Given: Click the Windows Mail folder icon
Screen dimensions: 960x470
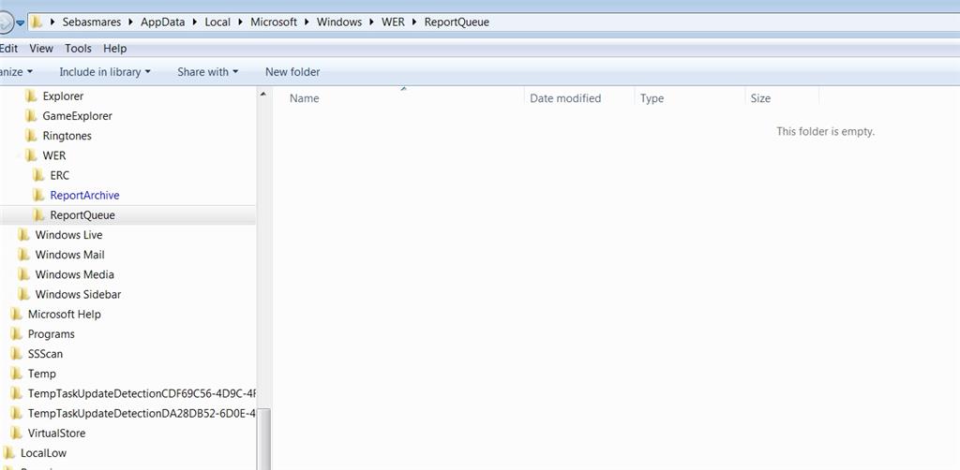Looking at the screenshot, I should coord(23,255).
